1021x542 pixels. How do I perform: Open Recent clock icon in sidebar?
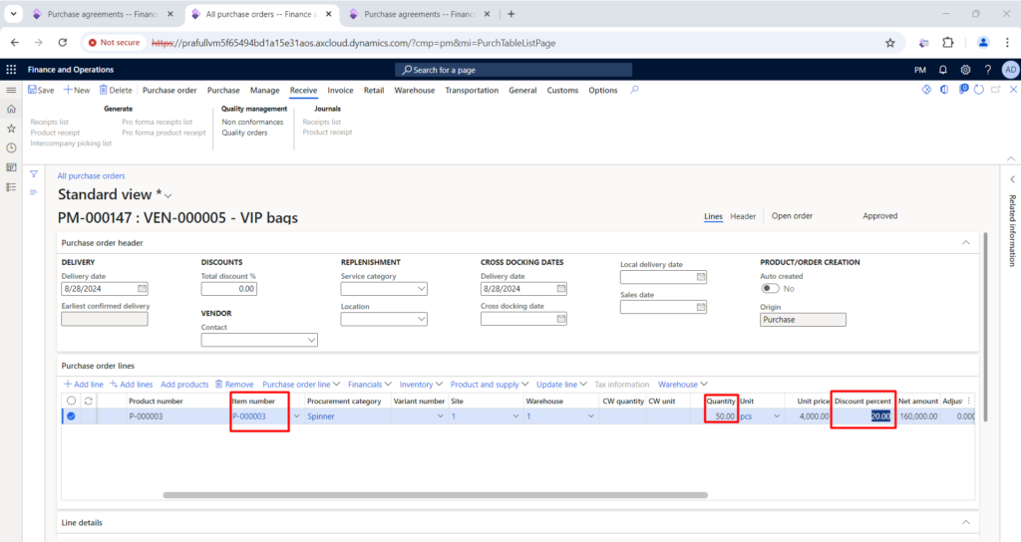(11, 148)
